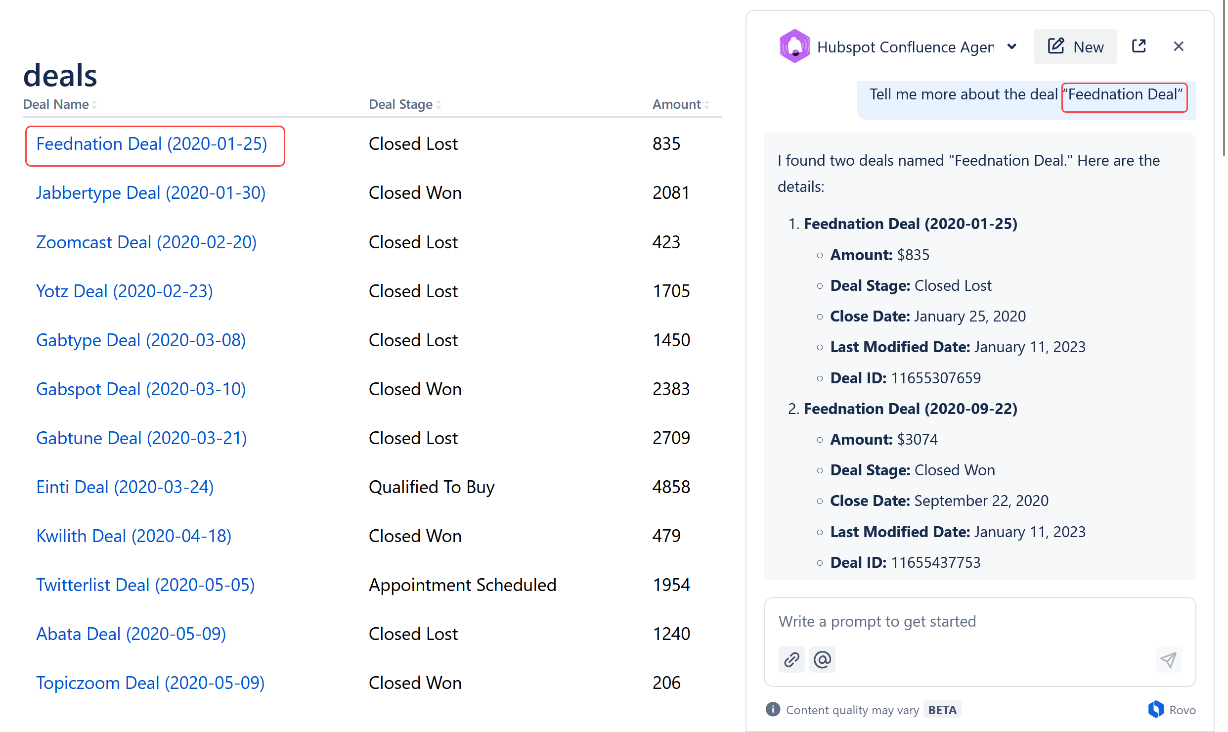Click the @ mention icon
The image size is (1228, 732).
click(x=822, y=659)
